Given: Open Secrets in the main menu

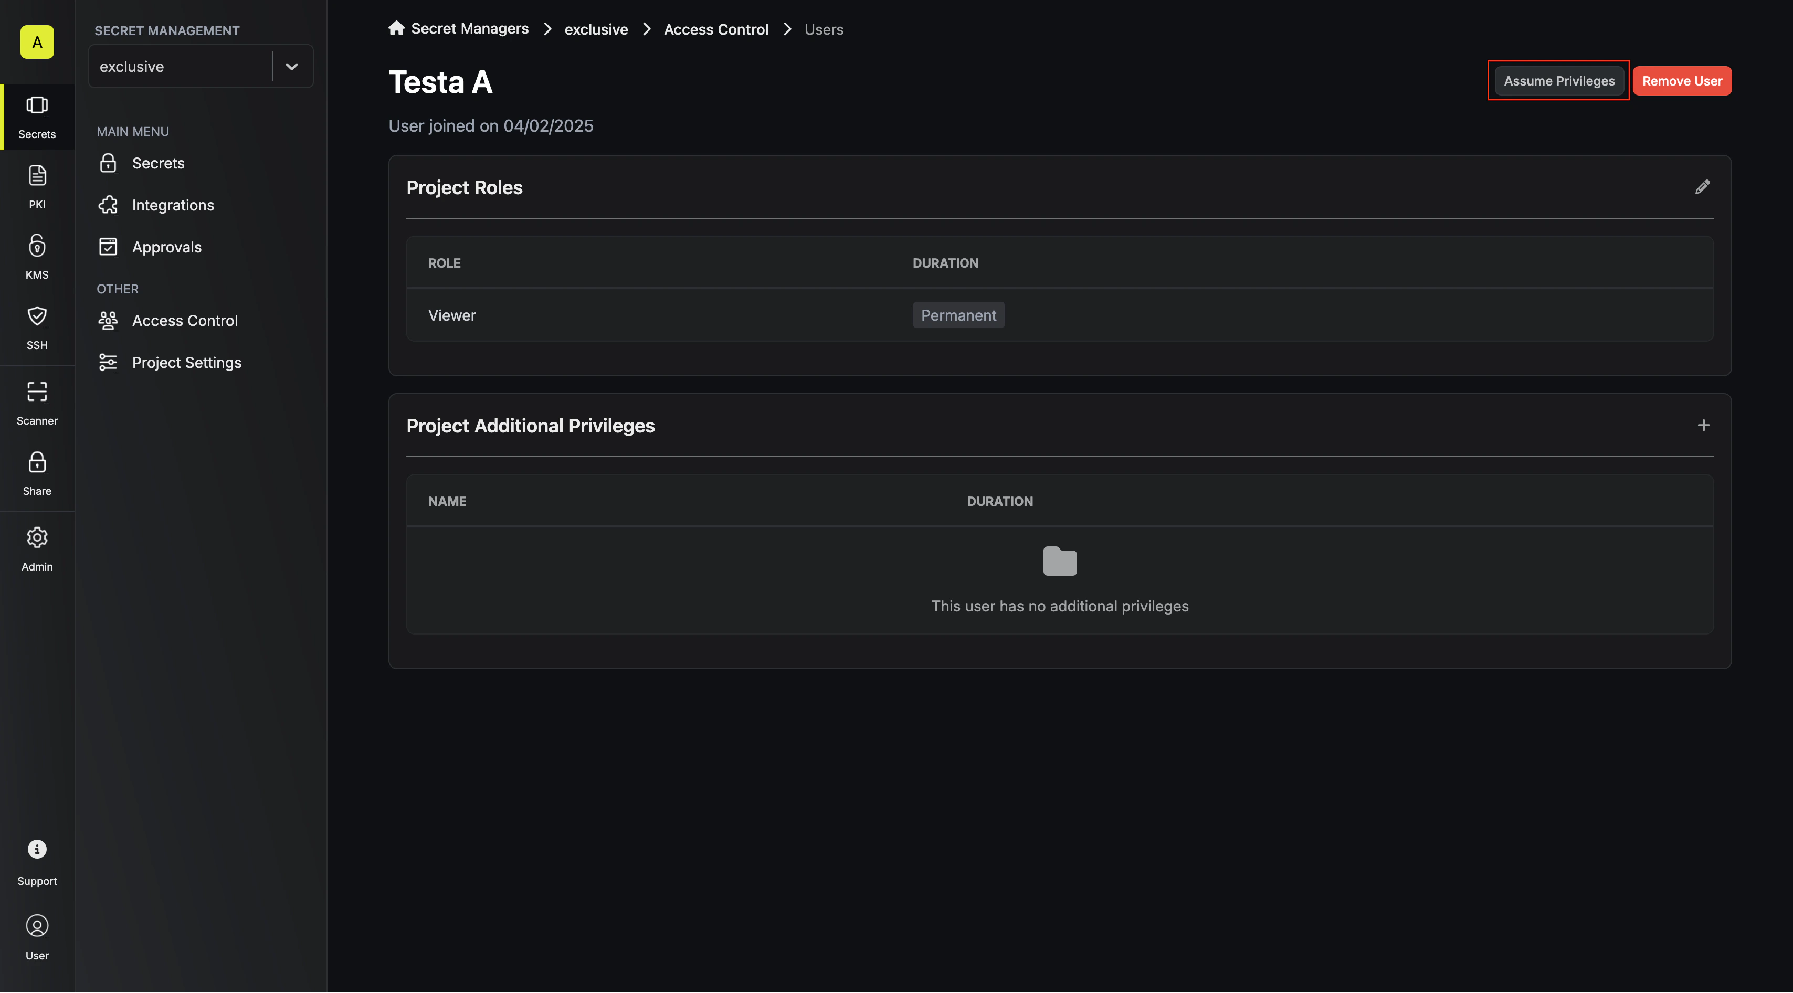Looking at the screenshot, I should click(158, 164).
